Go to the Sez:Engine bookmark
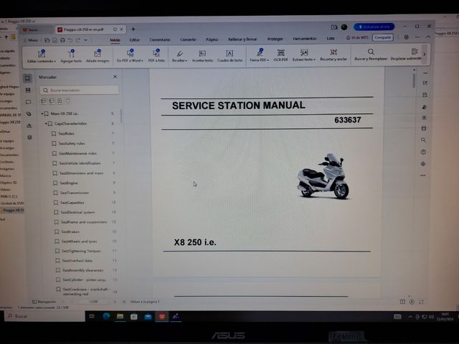Screen dimensions: 459x344 coord(69,183)
